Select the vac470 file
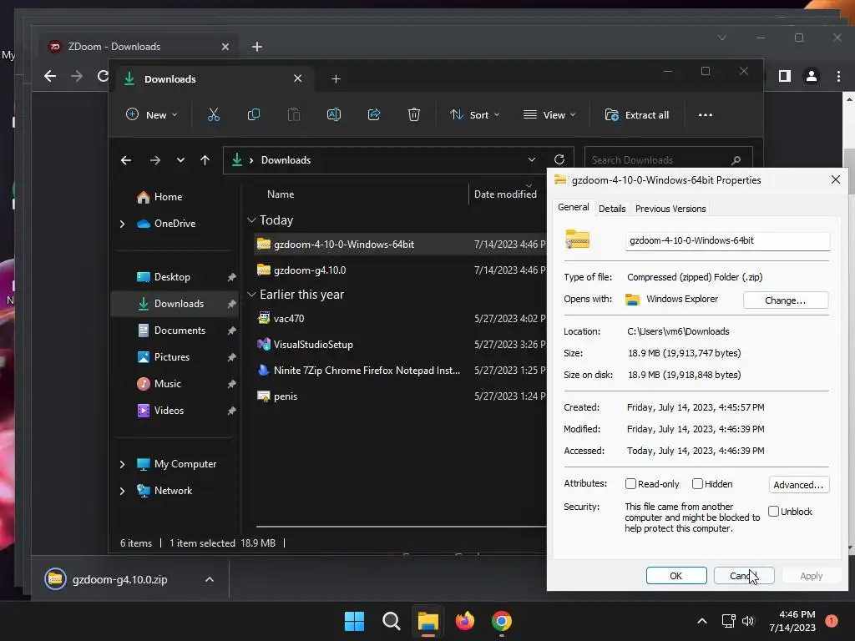This screenshot has width=855, height=641. pyautogui.click(x=400, y=318)
